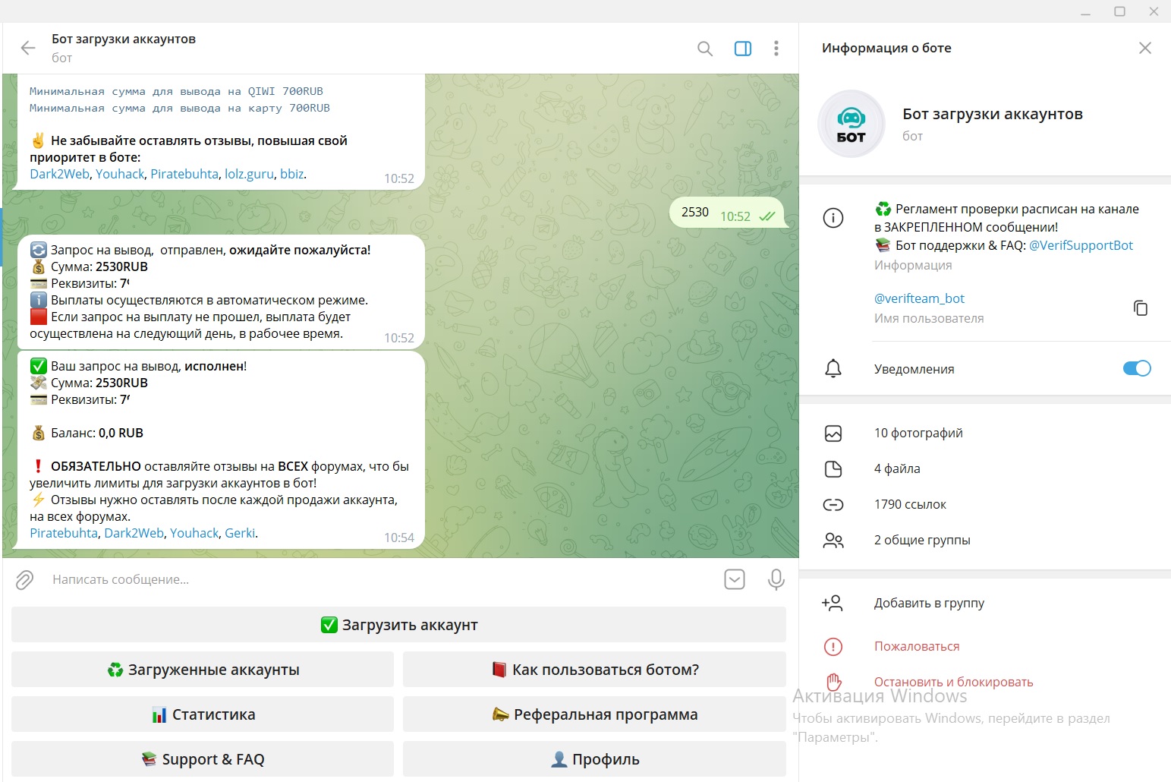Viewport: 1171px width, 782px height.
Task: Go back using the left arrow
Action: point(28,49)
